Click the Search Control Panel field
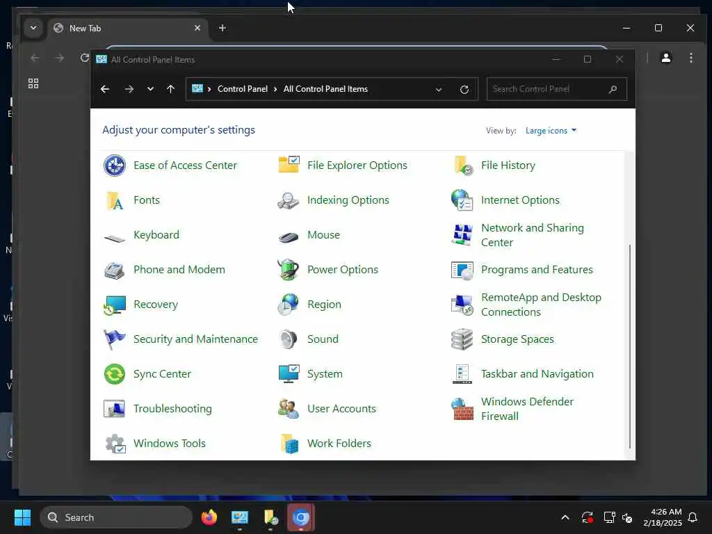The width and height of the screenshot is (712, 534). [557, 89]
